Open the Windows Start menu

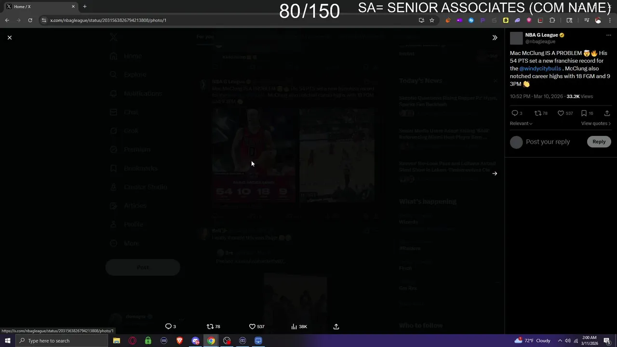point(8,341)
